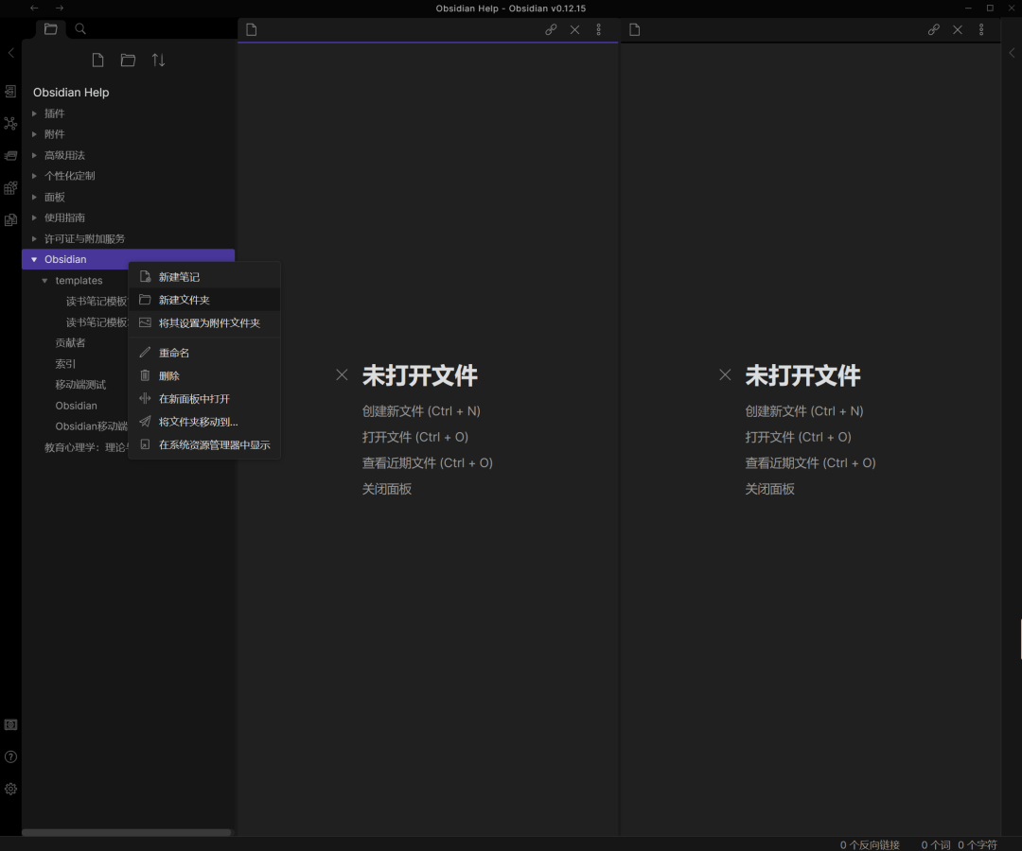Open the search magnifier tab
The height and width of the screenshot is (851, 1022).
point(80,28)
